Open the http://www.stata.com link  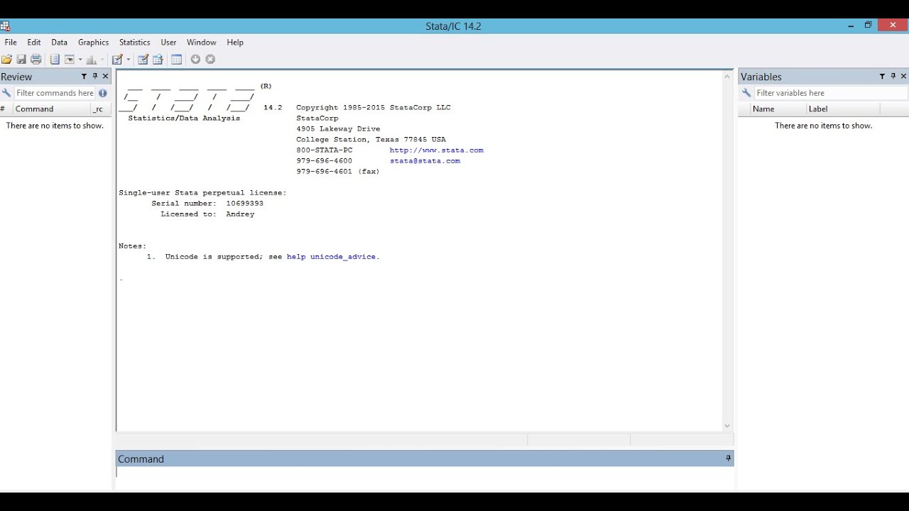(x=437, y=150)
